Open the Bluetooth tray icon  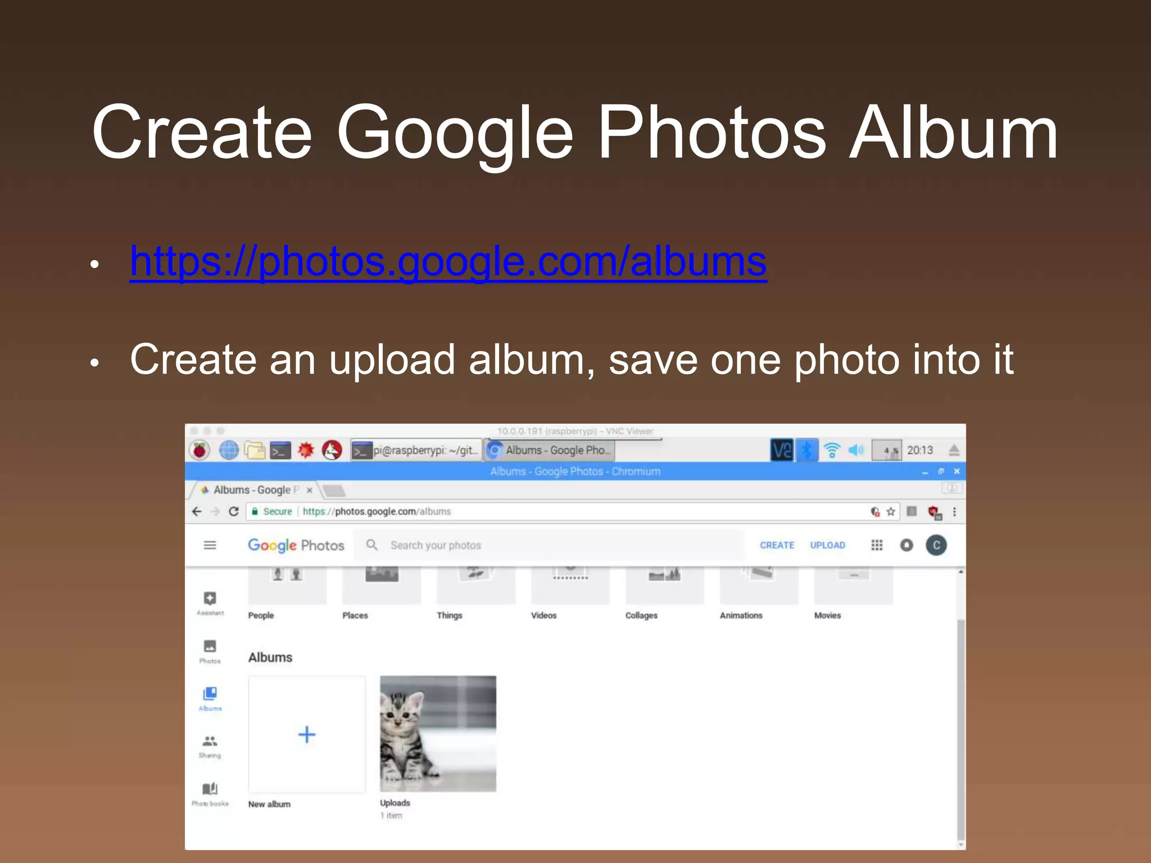coord(807,450)
